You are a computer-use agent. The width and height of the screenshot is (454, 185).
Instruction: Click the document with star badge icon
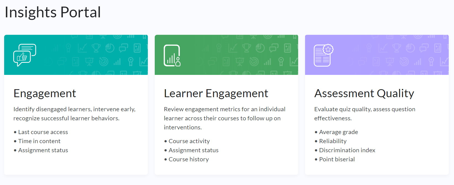tap(323, 55)
